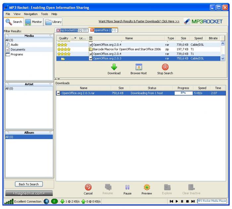232x209 pixels.
Task: Open the Album filter header dropdown
Action: (51, 132)
